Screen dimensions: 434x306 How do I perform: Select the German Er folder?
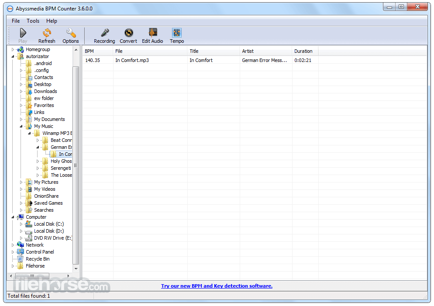click(61, 147)
